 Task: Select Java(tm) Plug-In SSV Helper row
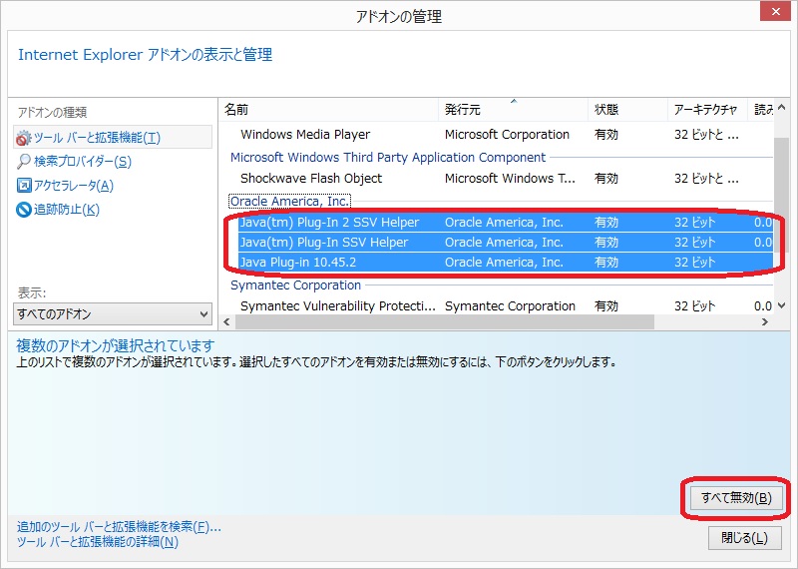tap(506, 243)
